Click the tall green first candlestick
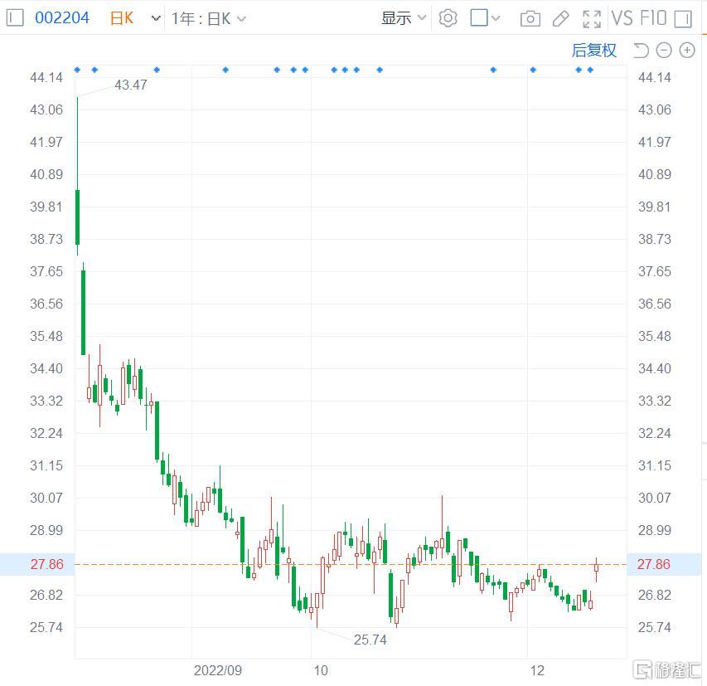This screenshot has height=686, width=707. (x=78, y=217)
